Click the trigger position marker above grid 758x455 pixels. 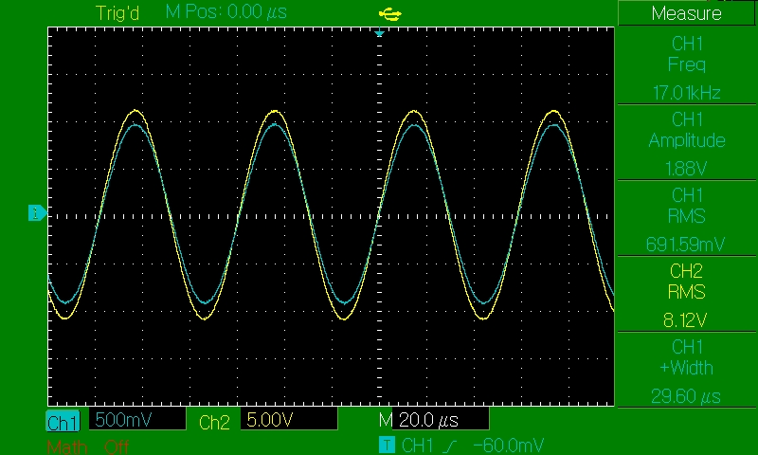click(x=379, y=34)
